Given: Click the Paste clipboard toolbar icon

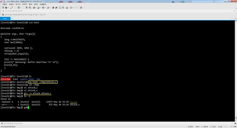Looking at the screenshot, I should click(27, 8).
